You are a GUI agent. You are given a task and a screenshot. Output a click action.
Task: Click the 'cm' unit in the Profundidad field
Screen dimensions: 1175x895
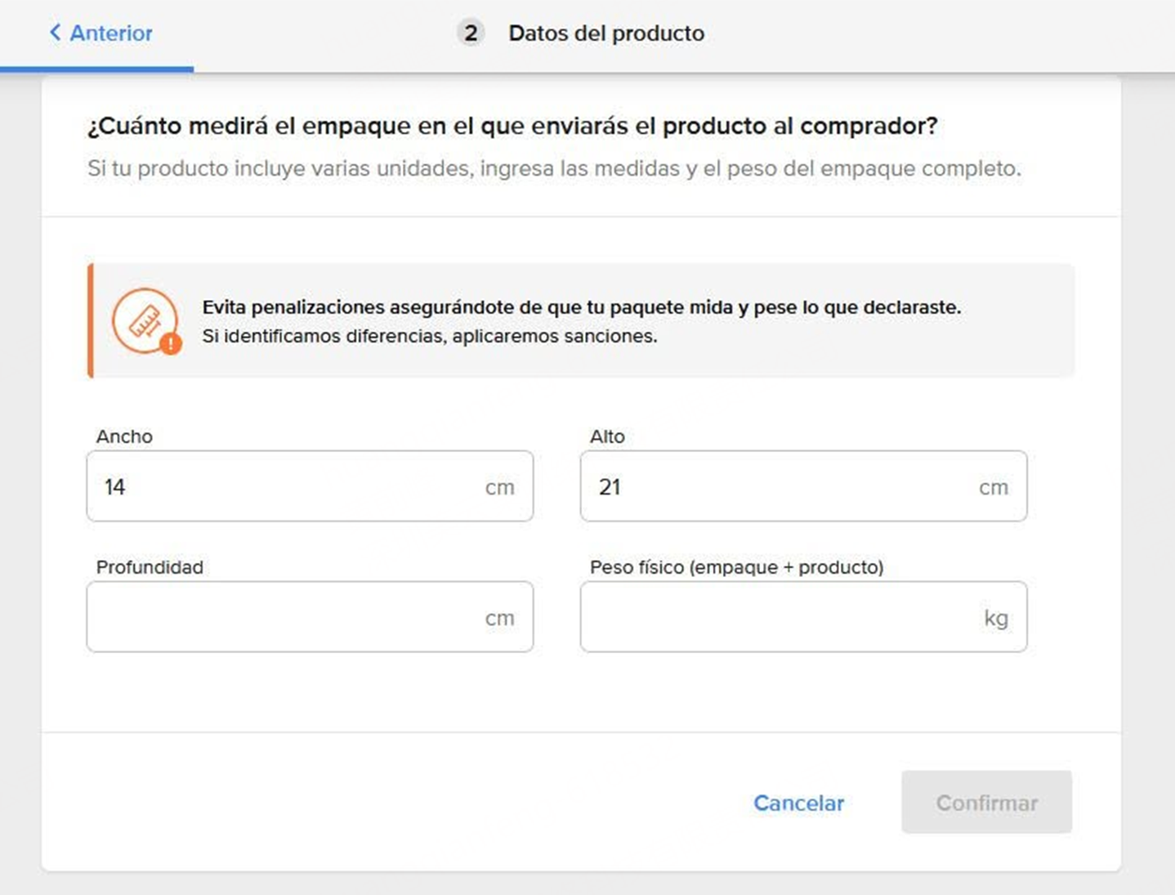[x=500, y=618]
